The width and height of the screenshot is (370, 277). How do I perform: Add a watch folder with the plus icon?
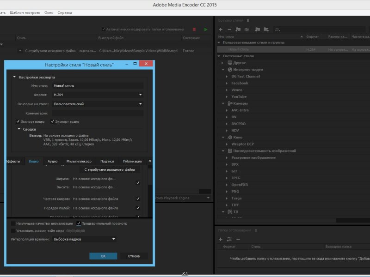point(221,239)
